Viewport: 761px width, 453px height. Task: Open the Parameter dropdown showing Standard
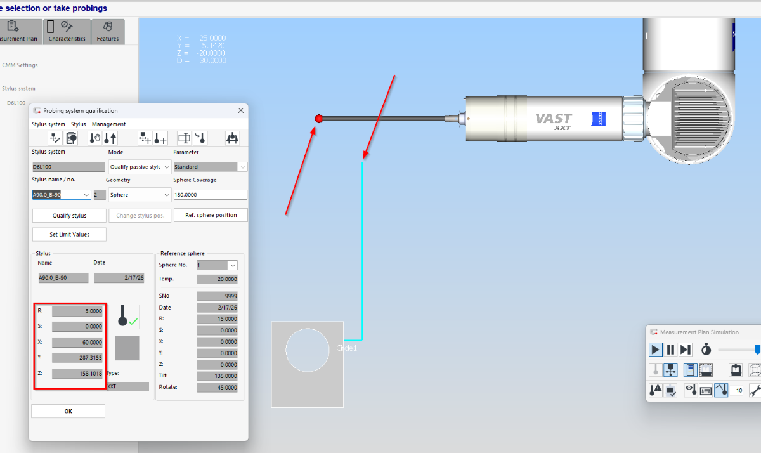click(211, 167)
